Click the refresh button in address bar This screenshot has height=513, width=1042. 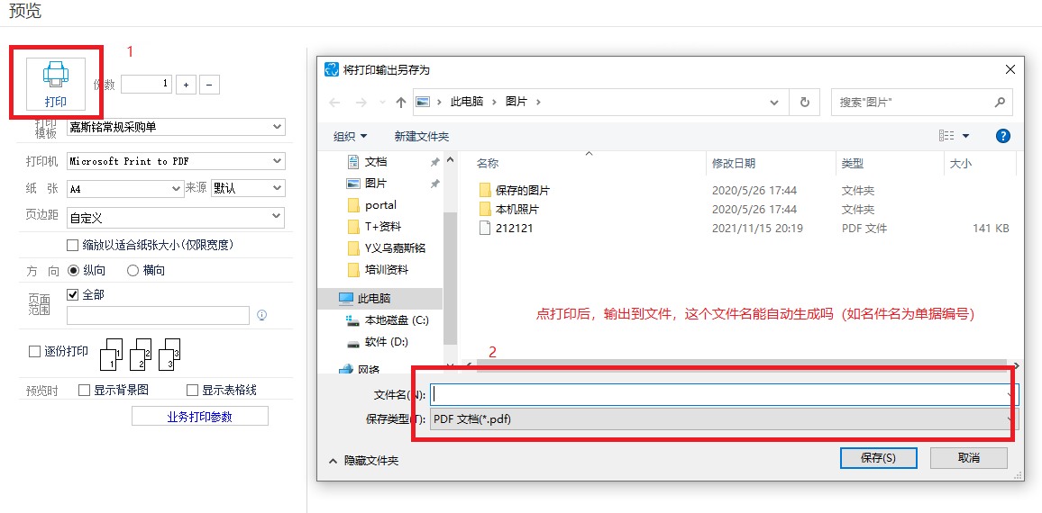[x=805, y=103]
